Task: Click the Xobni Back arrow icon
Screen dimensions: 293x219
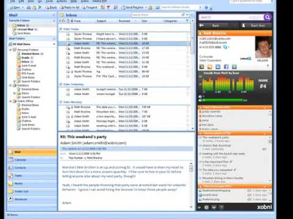Action: point(201,26)
